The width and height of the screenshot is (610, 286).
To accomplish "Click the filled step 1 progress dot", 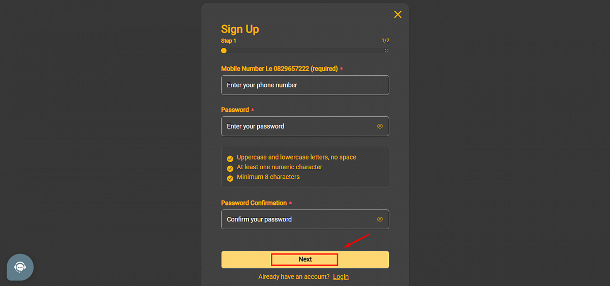I will [224, 51].
